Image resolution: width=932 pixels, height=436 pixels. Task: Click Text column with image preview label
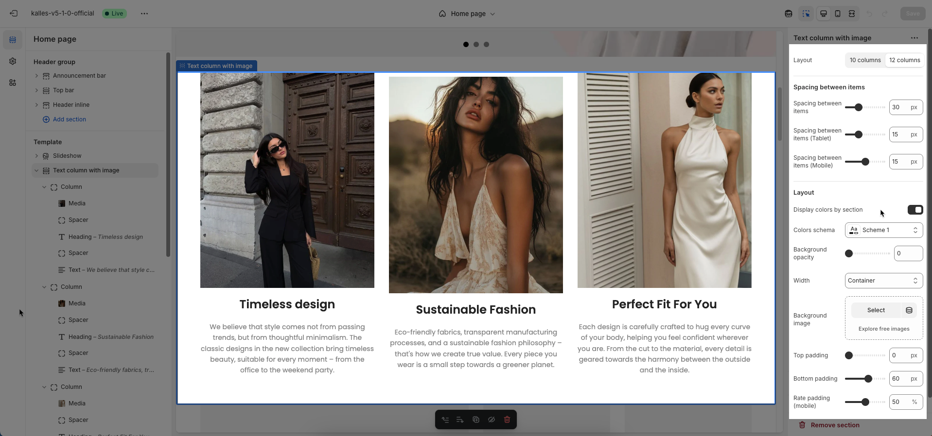(217, 66)
